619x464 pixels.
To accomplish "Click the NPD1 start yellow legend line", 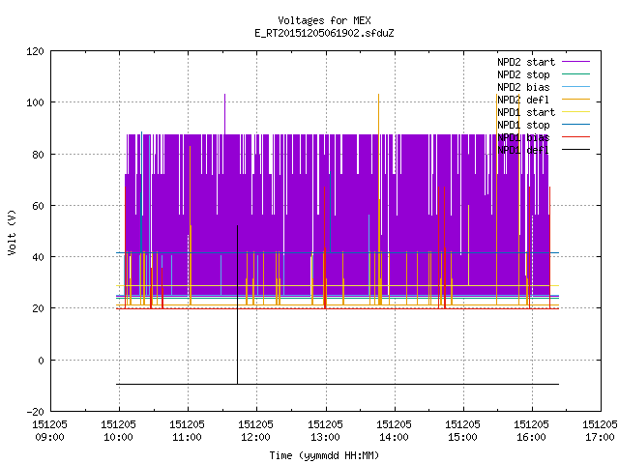I will pos(575,112).
